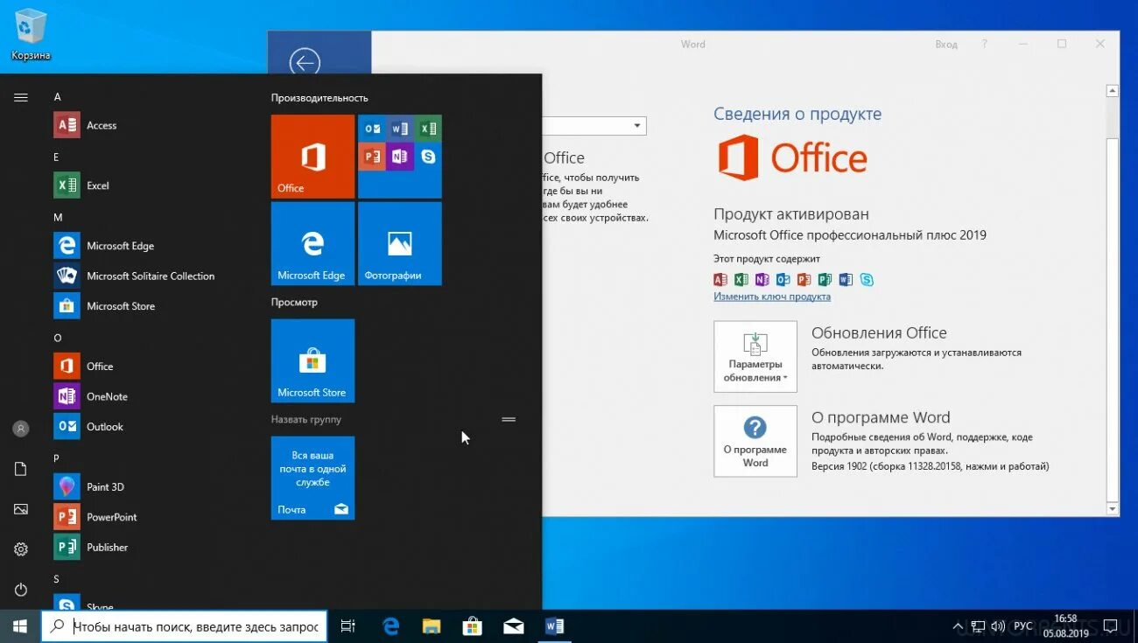Click Word scrollbar up arrow
The image size is (1138, 643).
1113,90
